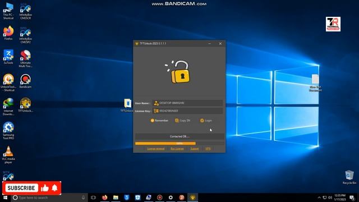Image resolution: width=359 pixels, height=202 pixels.
Task: Minimize the TFTUnlock window
Action: pyautogui.click(x=209, y=44)
